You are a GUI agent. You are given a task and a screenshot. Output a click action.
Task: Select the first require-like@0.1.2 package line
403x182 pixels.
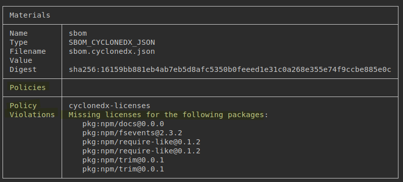pos(141,142)
